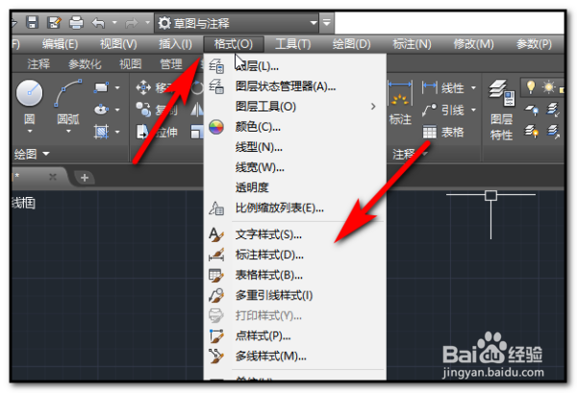Screen dimensions: 577x393
Task: Choose 颜色(C)... with the color wheel
Action: 295,127
